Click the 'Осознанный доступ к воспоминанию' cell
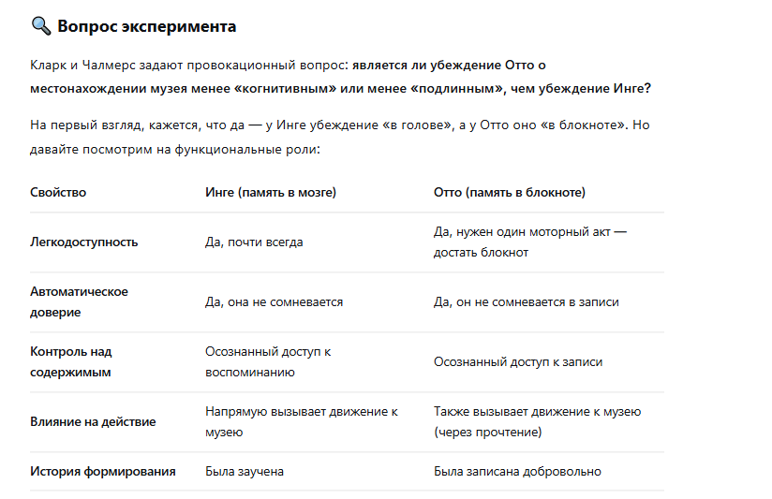Viewport: 772px width, 499px height. coord(268,361)
